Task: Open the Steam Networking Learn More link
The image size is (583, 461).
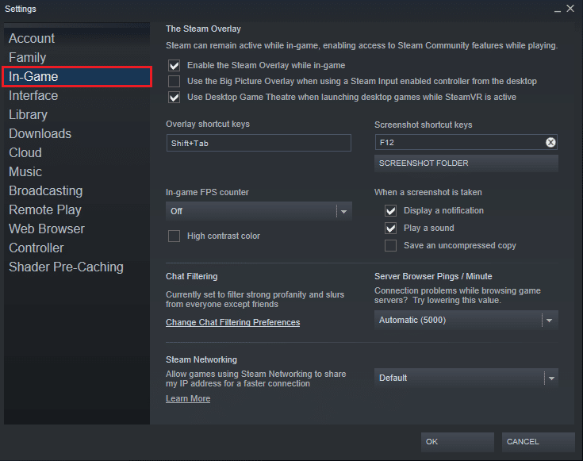Action: pyautogui.click(x=188, y=398)
